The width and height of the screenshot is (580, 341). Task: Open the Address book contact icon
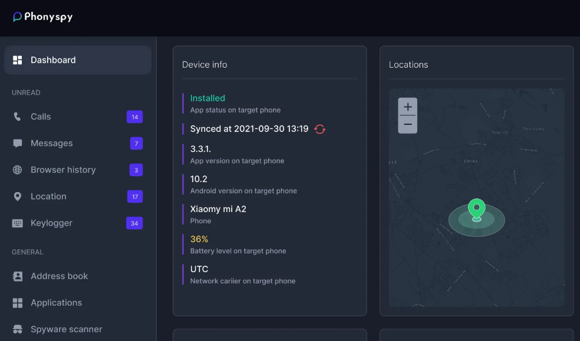coord(18,276)
